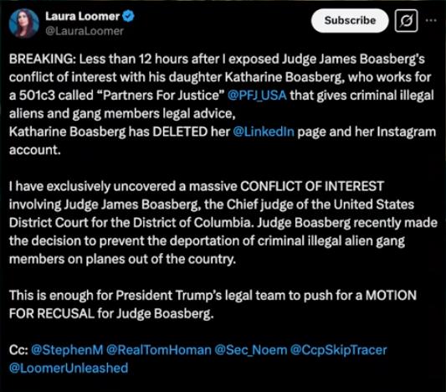Subscribe to Laura Loomer
Image resolution: width=446 pixels, height=392 pixels.
(350, 20)
